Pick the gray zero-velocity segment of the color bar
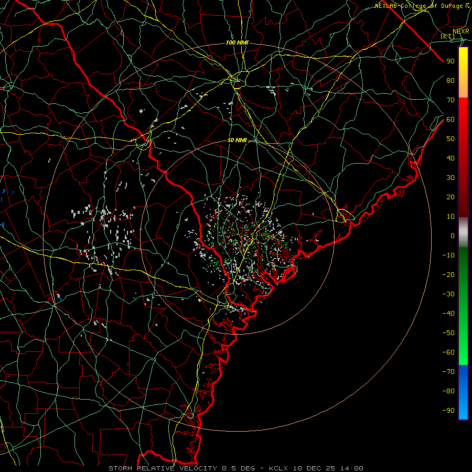472x472 pixels. (463, 232)
